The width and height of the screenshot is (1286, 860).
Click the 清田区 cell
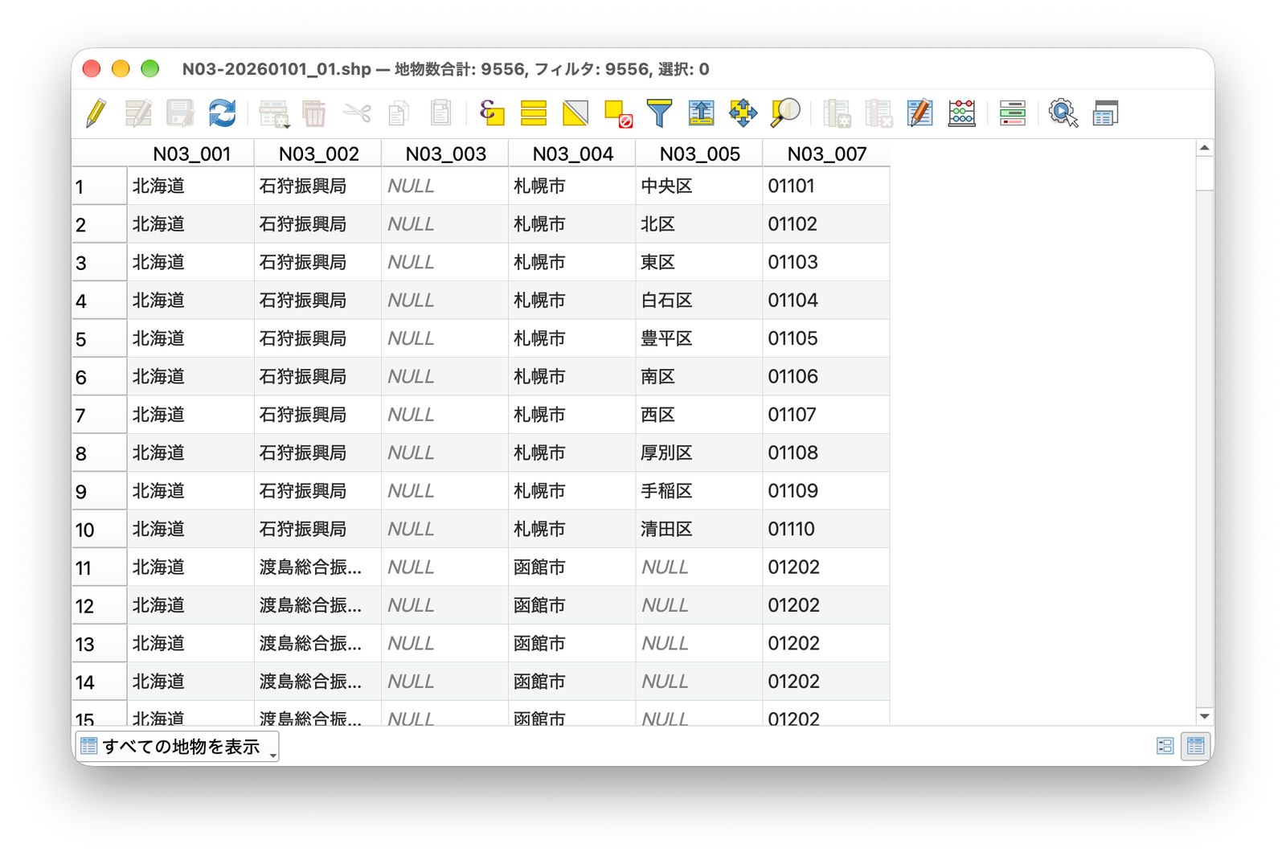[698, 530]
